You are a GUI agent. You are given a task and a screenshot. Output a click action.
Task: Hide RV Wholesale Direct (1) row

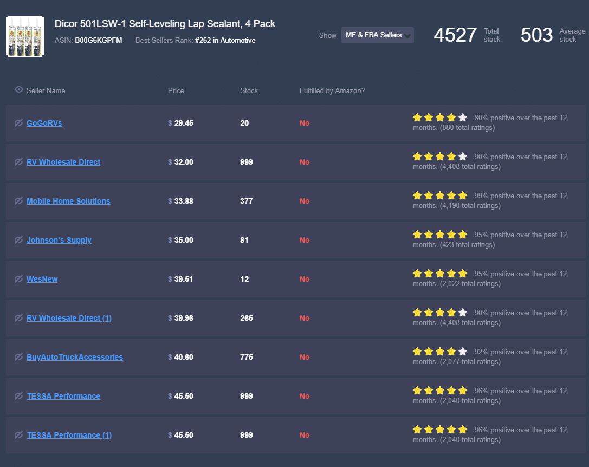18,318
